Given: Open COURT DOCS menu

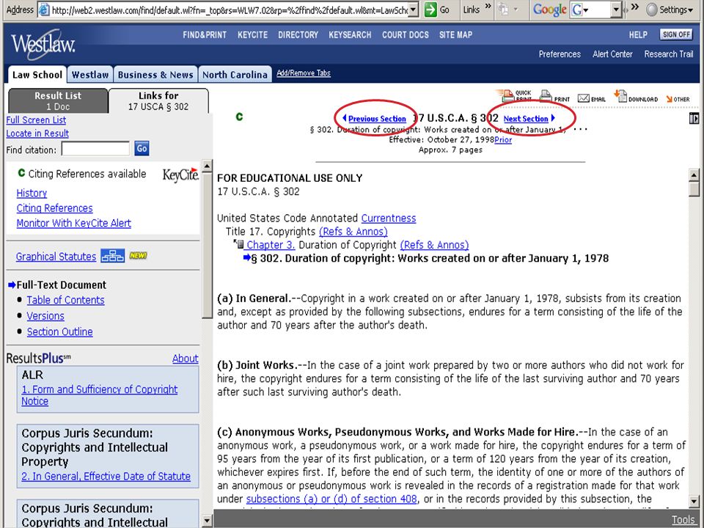Looking at the screenshot, I should click(x=406, y=35).
